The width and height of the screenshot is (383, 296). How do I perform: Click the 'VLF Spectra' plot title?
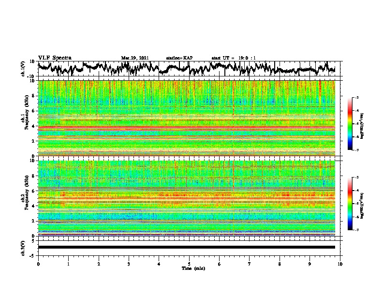click(x=55, y=58)
